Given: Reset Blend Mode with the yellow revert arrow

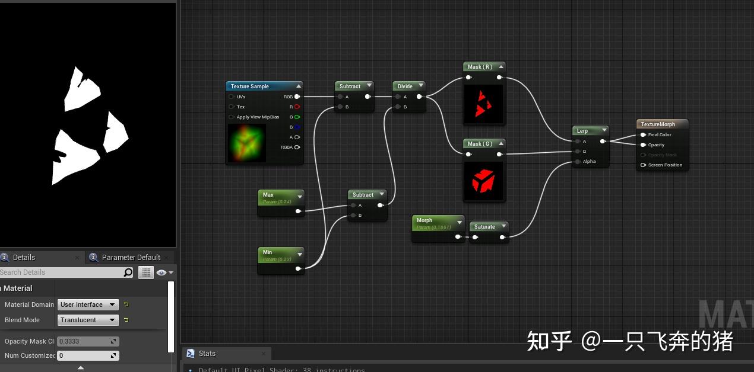Looking at the screenshot, I should 126,320.
